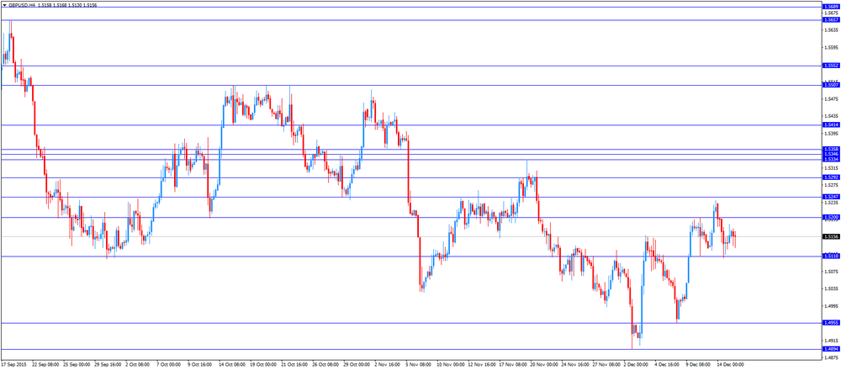Image resolution: width=841 pixels, height=370 pixels.
Task: Click the 1.5635 price axis tick
Action: point(831,30)
